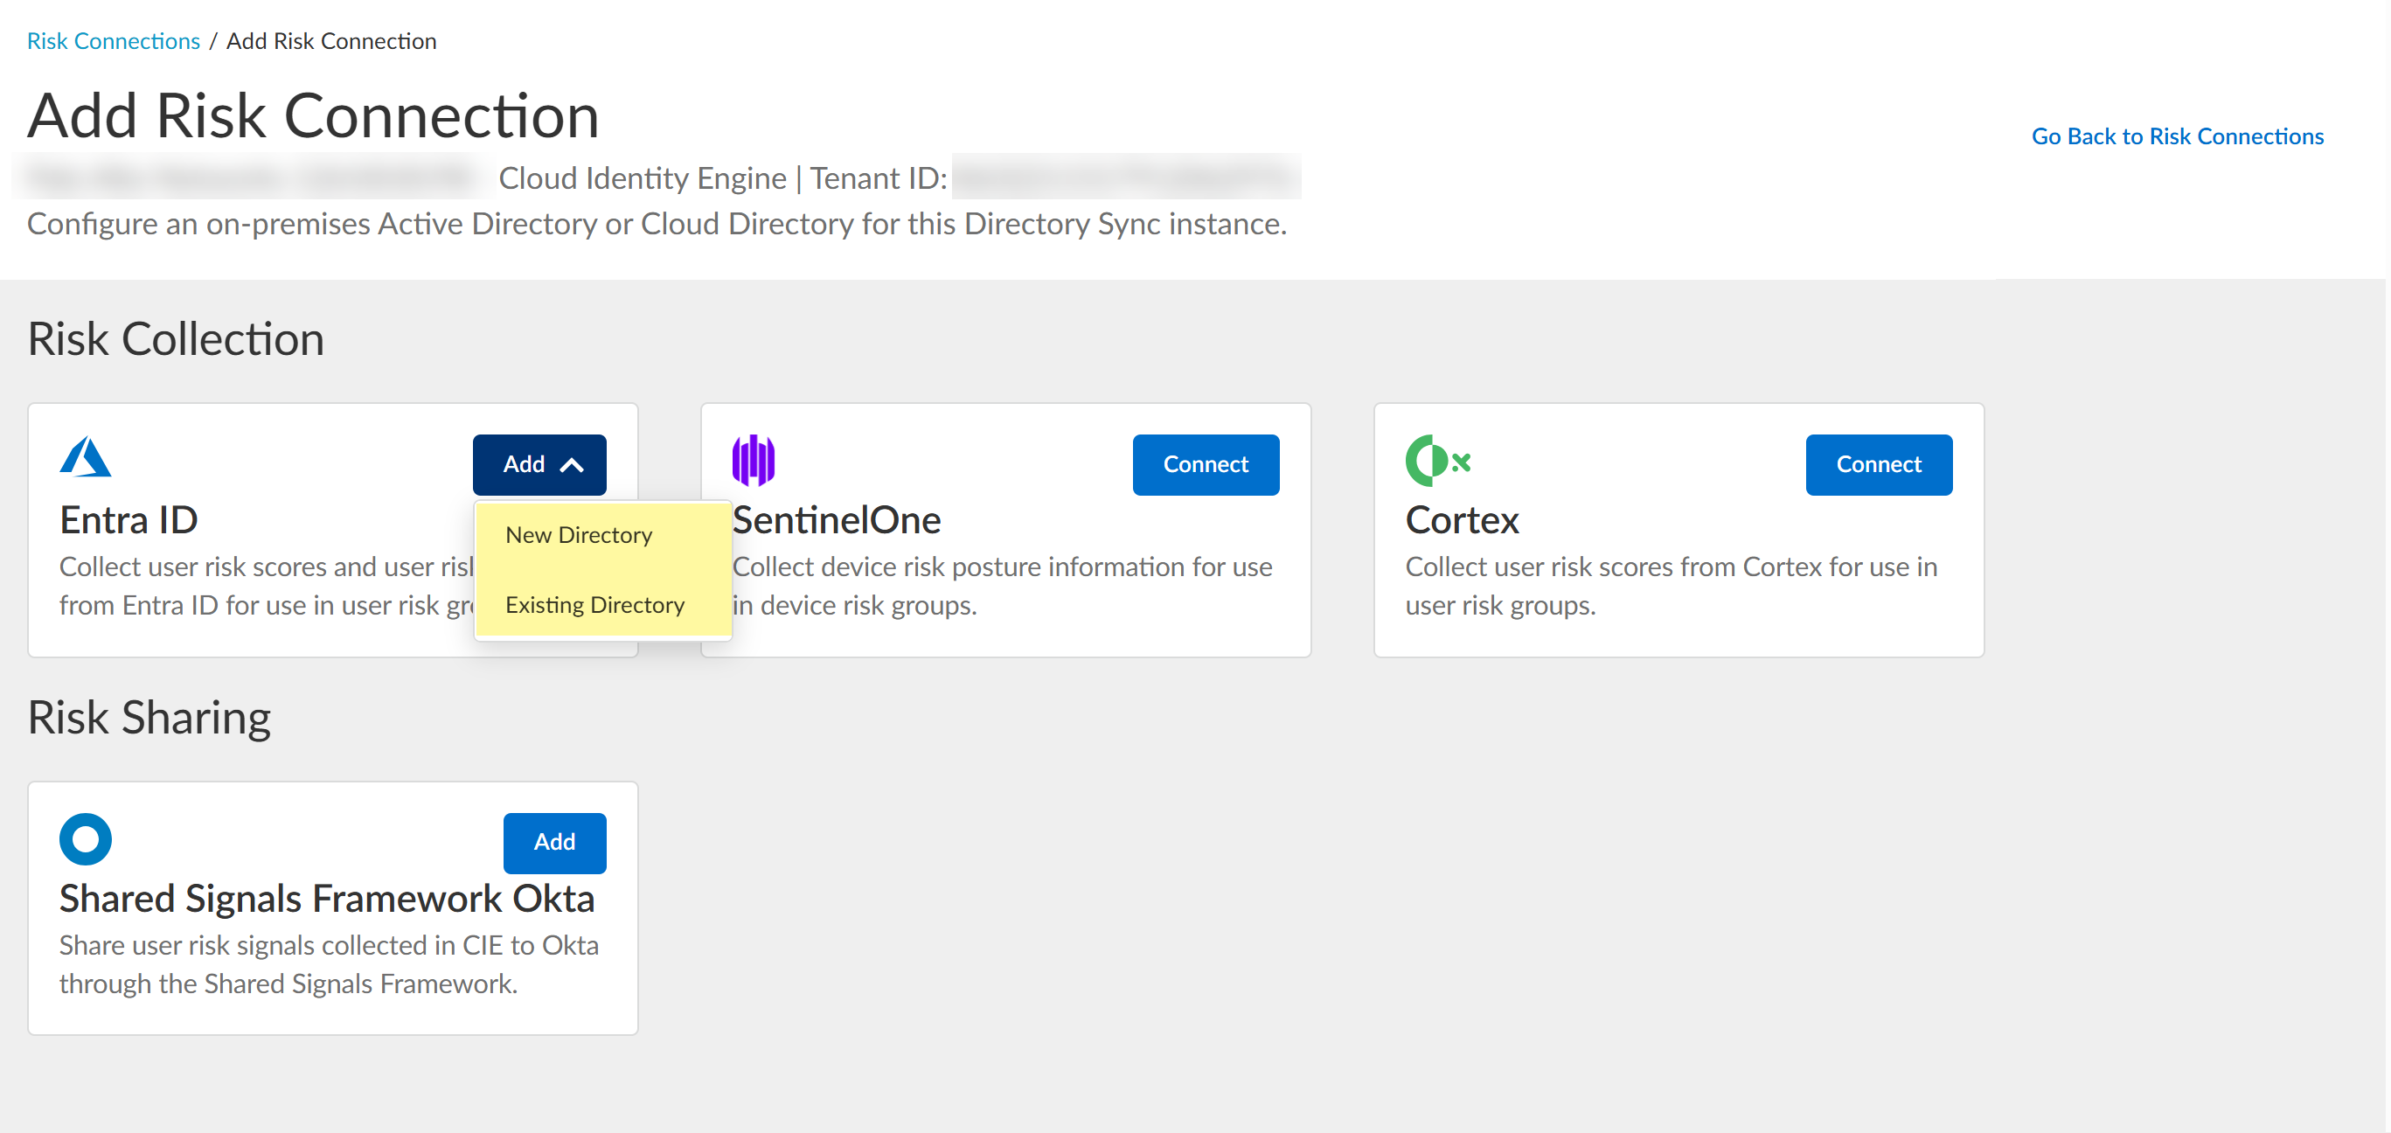
Task: Click the blue Okta ring icon
Action: click(86, 839)
